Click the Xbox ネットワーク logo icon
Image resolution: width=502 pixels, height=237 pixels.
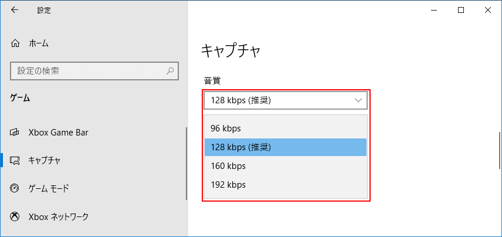tap(15, 217)
